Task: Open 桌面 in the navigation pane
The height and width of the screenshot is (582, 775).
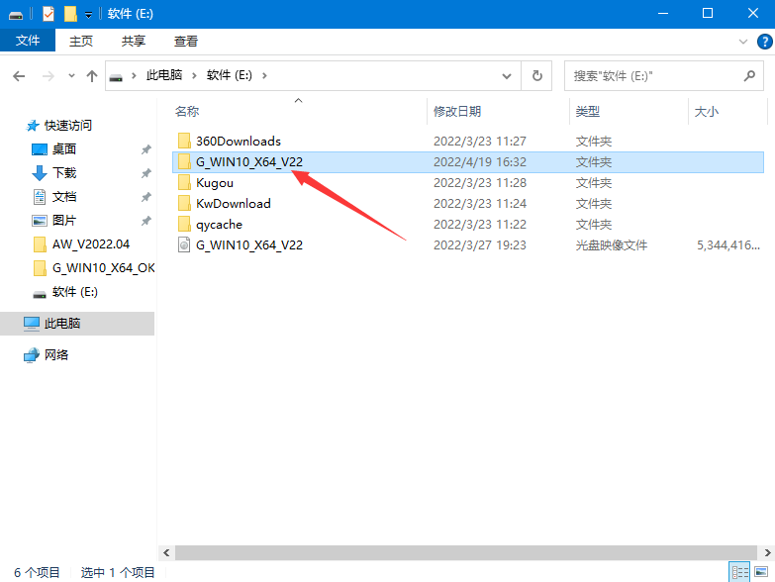Action: point(64,149)
